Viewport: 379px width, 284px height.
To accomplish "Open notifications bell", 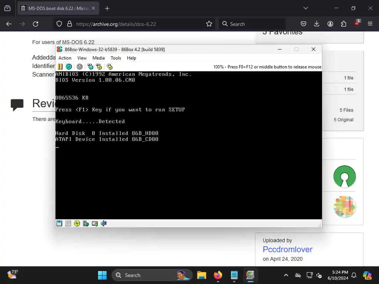I will click(354, 275).
